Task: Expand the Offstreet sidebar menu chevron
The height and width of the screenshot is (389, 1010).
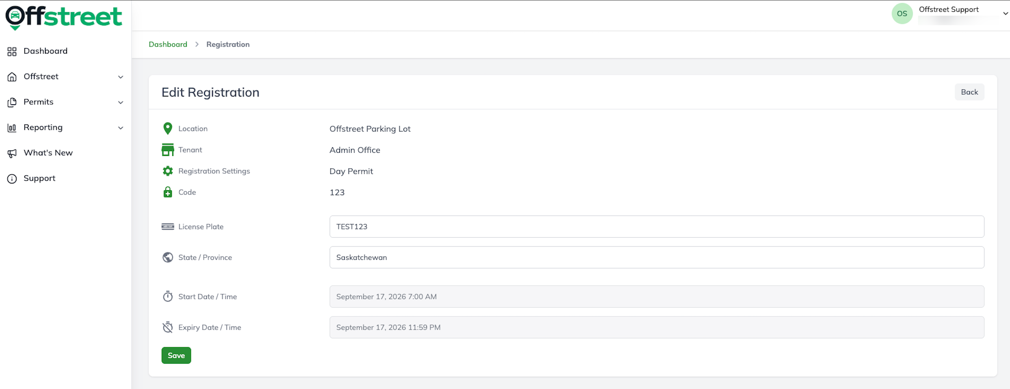Action: click(121, 77)
